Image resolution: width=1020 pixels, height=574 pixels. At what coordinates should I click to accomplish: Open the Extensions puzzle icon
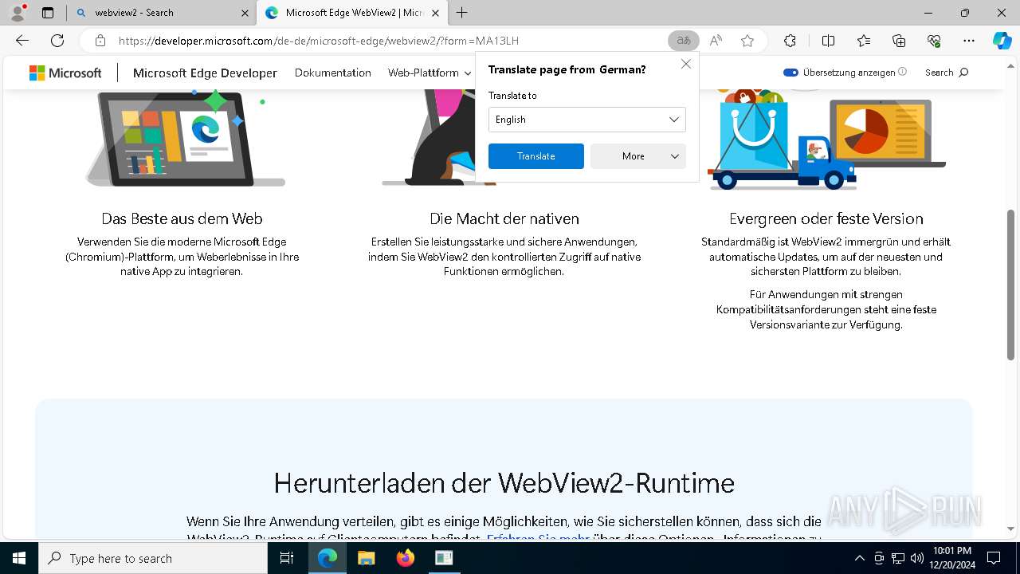(x=790, y=41)
